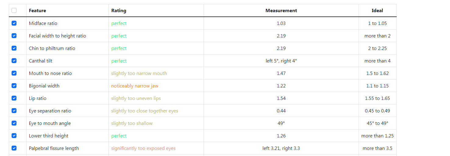Click the Ideal column header
The image size is (450, 156).
pos(377,11)
